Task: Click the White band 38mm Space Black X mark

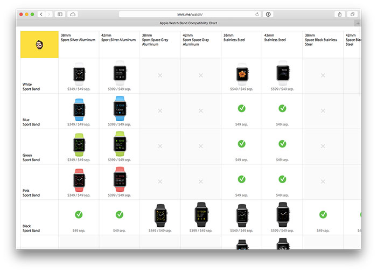Action: (x=323, y=75)
